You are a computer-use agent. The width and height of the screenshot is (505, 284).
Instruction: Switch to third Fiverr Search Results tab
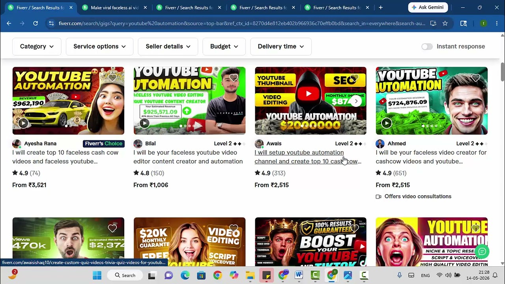coord(189,7)
